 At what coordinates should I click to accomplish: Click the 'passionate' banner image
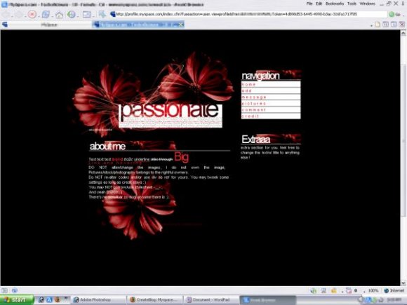pyautogui.click(x=171, y=116)
